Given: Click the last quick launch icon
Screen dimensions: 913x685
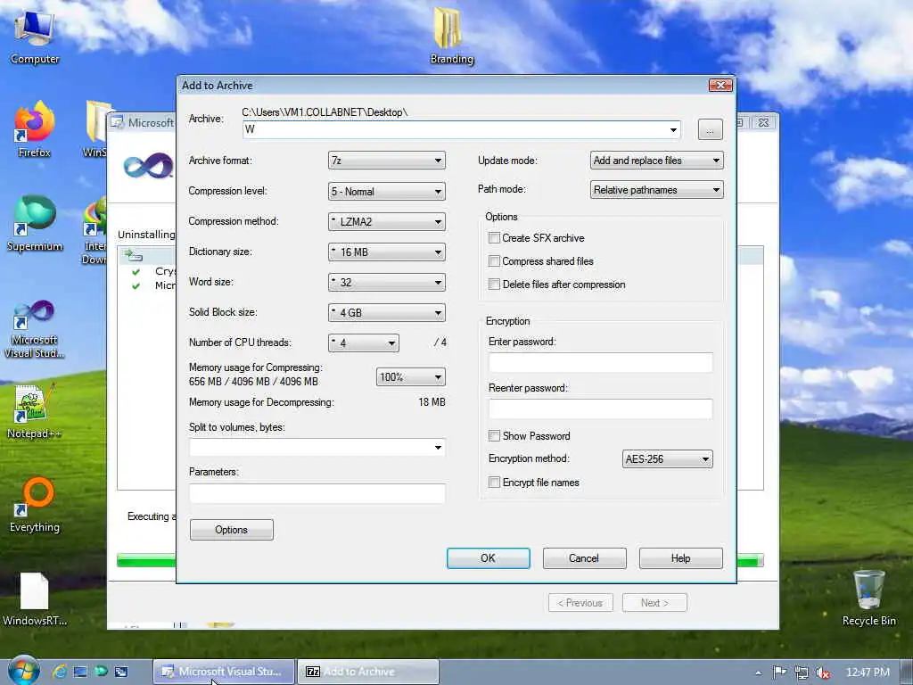Looking at the screenshot, I should 121,672.
